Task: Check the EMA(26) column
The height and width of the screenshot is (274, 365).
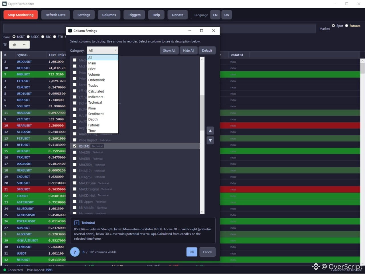Action: pyautogui.click(x=75, y=177)
